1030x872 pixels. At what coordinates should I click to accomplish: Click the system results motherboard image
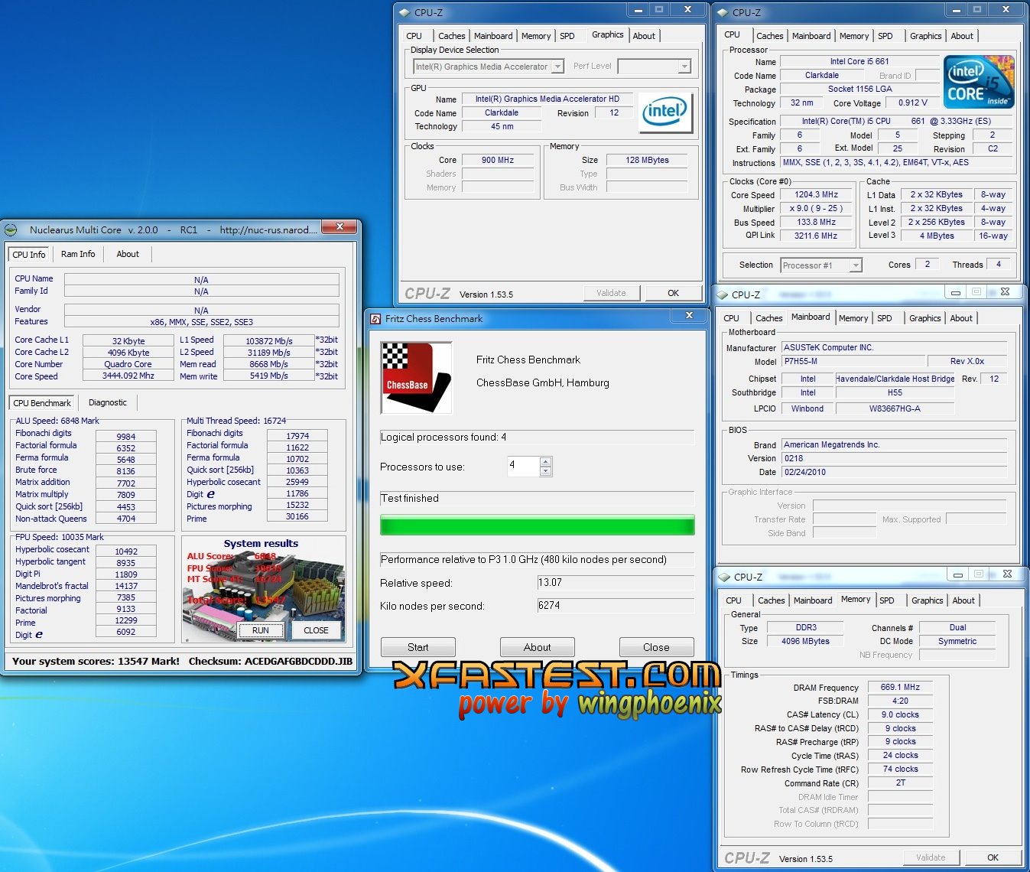click(x=263, y=589)
